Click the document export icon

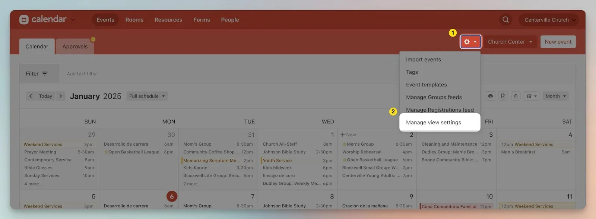503,96
